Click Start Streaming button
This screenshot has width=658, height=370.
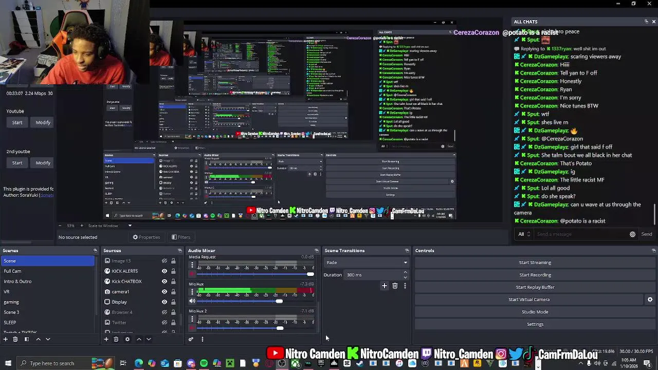pos(535,263)
